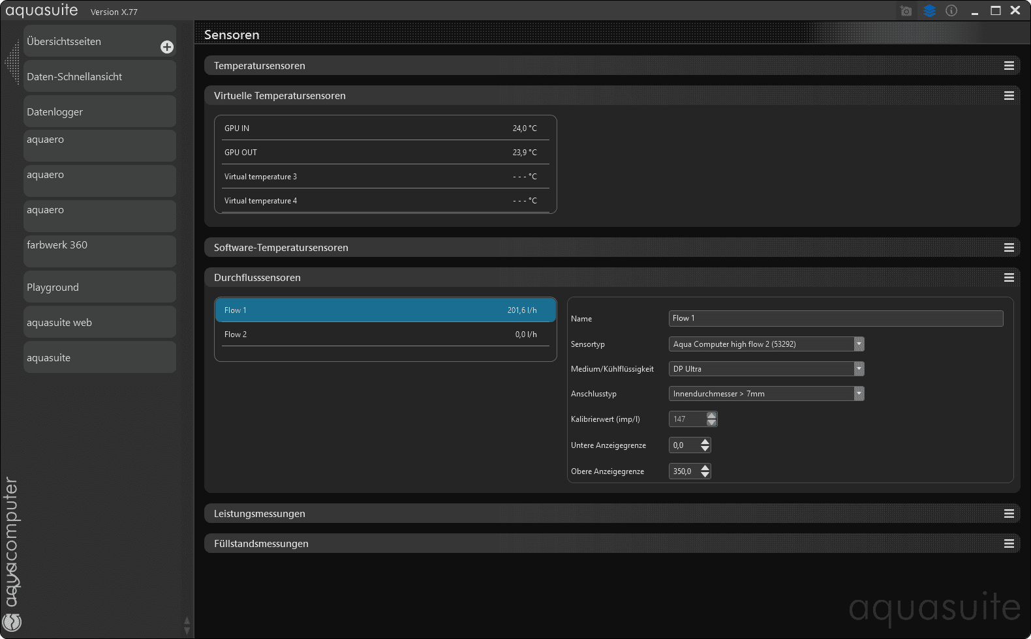This screenshot has height=639, width=1031.
Task: Open the info icon in title bar
Action: [x=951, y=10]
